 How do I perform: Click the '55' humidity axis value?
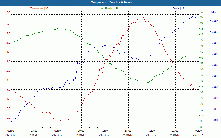[202, 63]
